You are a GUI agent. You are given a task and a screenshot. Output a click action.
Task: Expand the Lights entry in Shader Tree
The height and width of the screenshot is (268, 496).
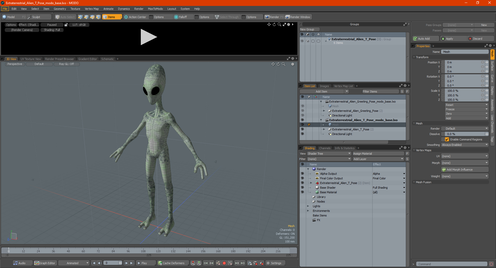pyautogui.click(x=308, y=206)
